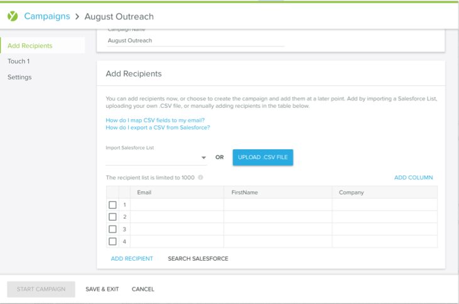Click the info icon beside recipient limit

tap(200, 177)
